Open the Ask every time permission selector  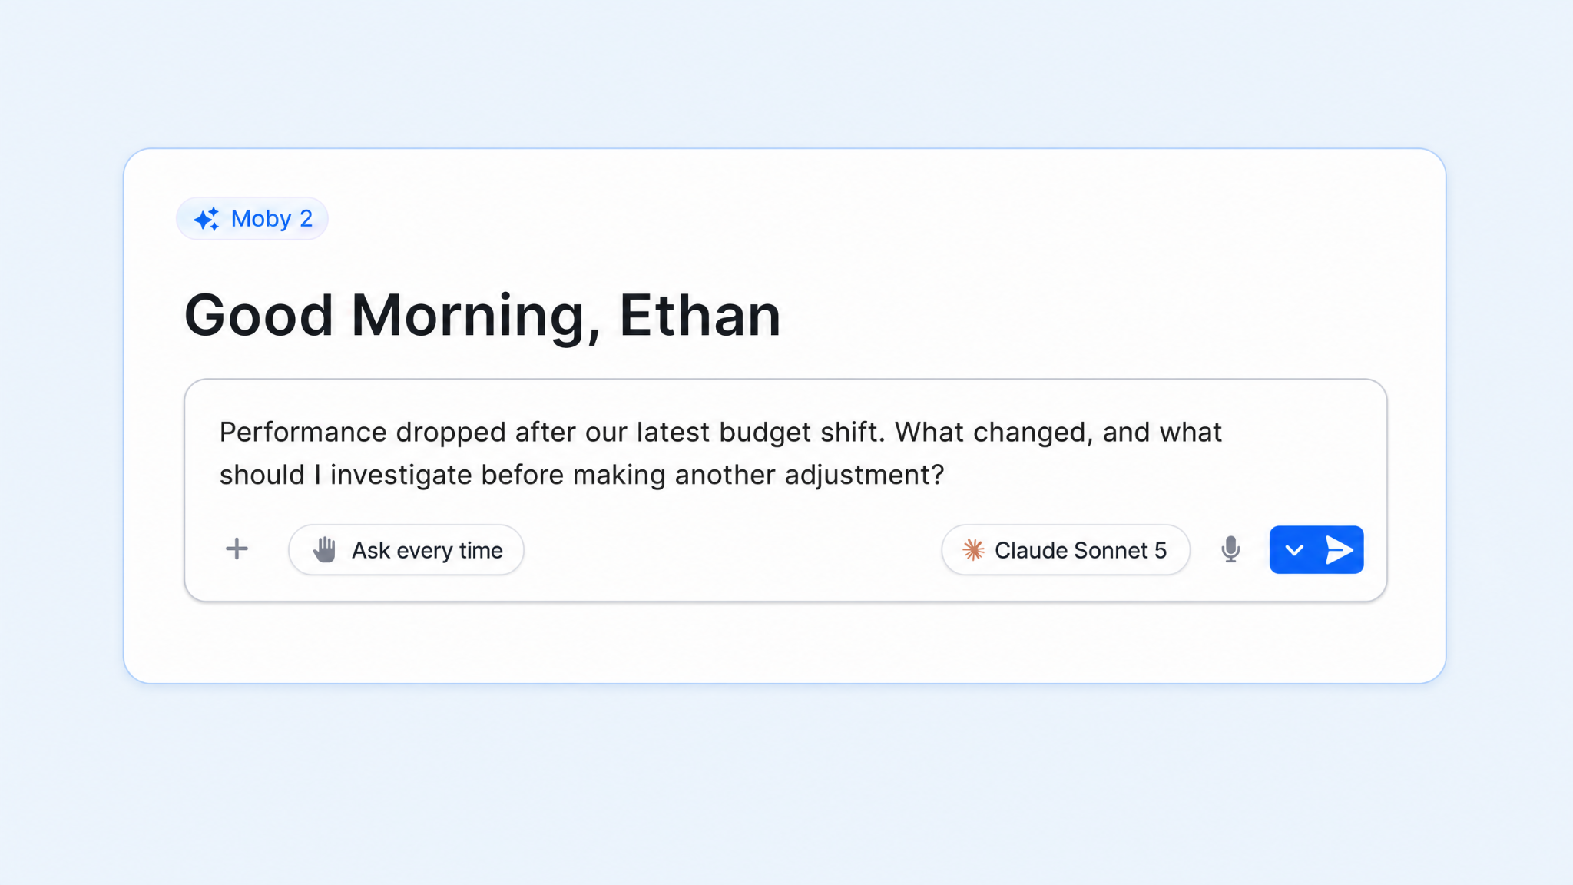[406, 549]
